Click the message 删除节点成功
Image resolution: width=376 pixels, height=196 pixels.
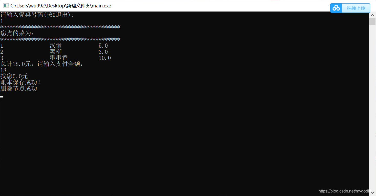(19, 89)
